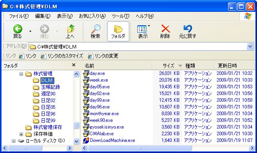Toggle the Folders (フォルダ) pane button
This screenshot has height=153, width=257.
pos(118,32)
